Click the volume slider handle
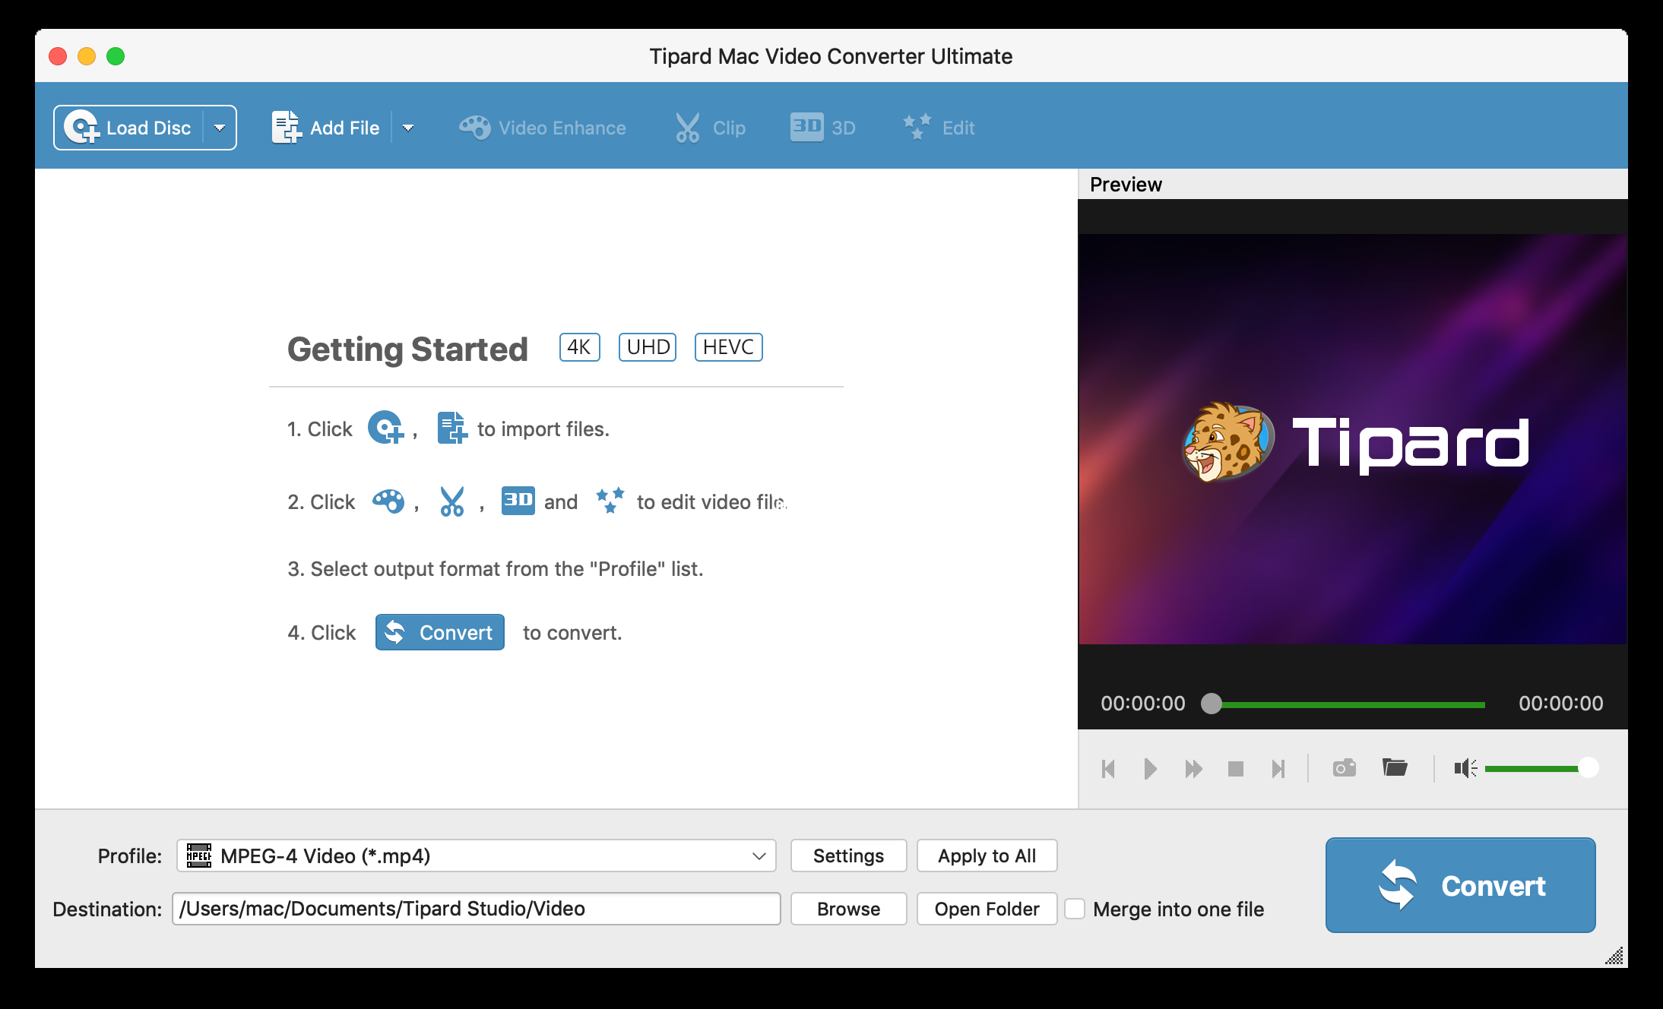 pos(1589,768)
